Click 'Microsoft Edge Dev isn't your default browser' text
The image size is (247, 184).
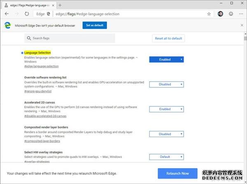[45, 26]
